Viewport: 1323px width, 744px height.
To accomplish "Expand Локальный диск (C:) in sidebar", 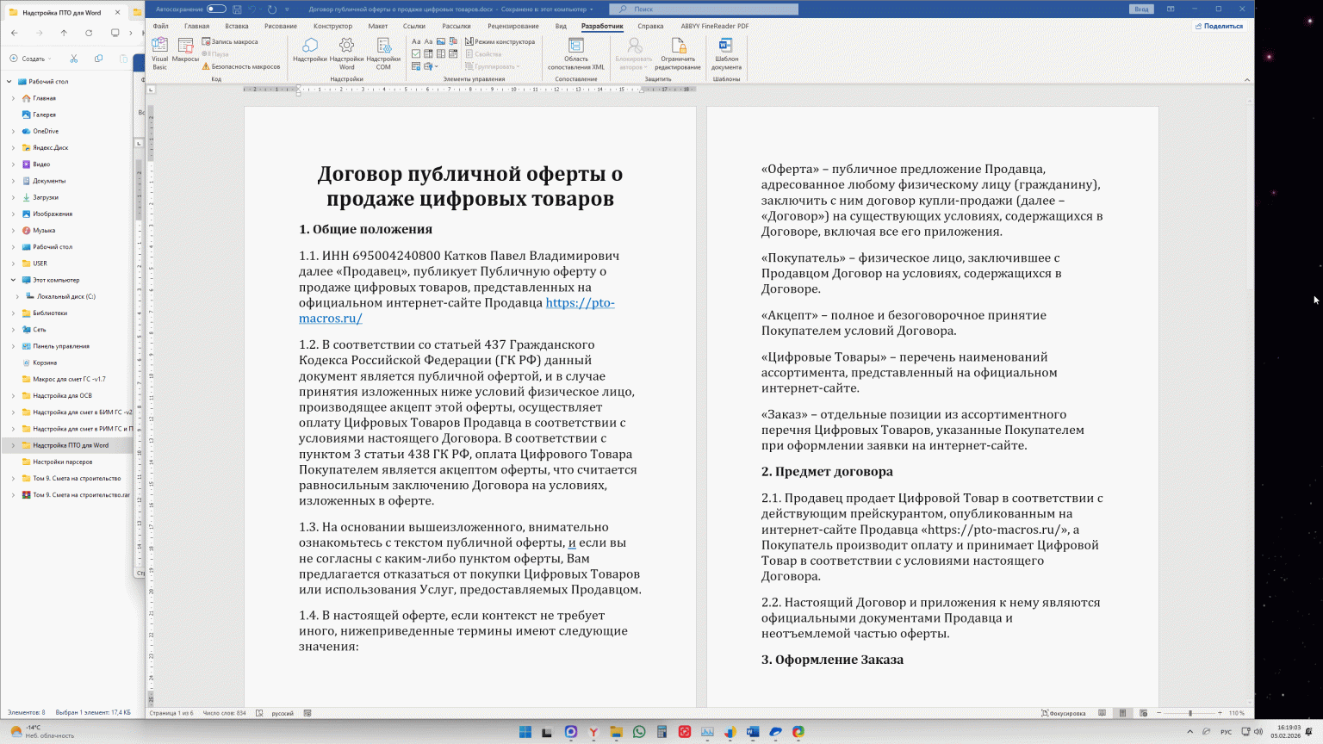I will tap(17, 295).
